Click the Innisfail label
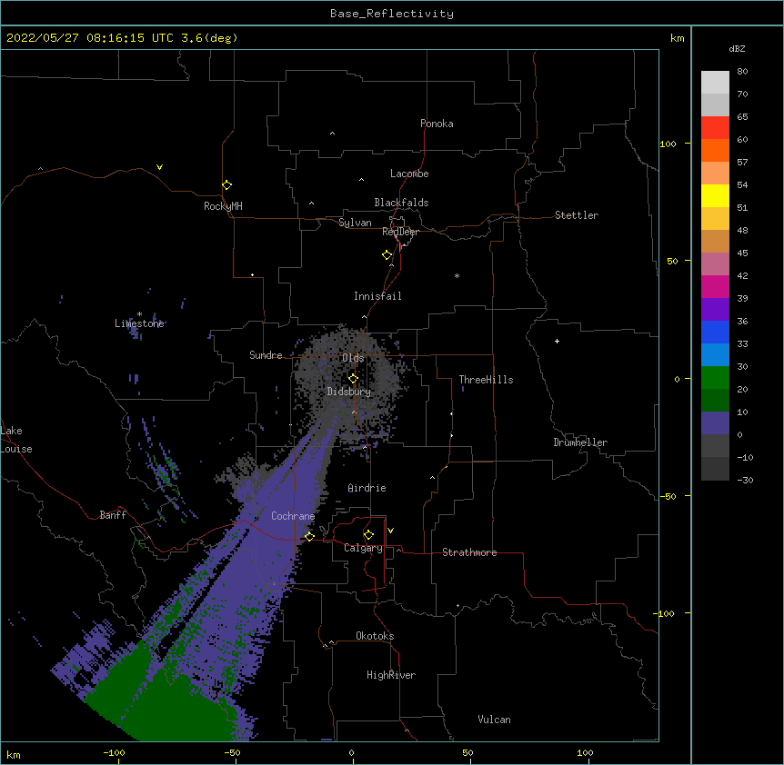Image resolution: width=784 pixels, height=765 pixels. pyautogui.click(x=377, y=296)
